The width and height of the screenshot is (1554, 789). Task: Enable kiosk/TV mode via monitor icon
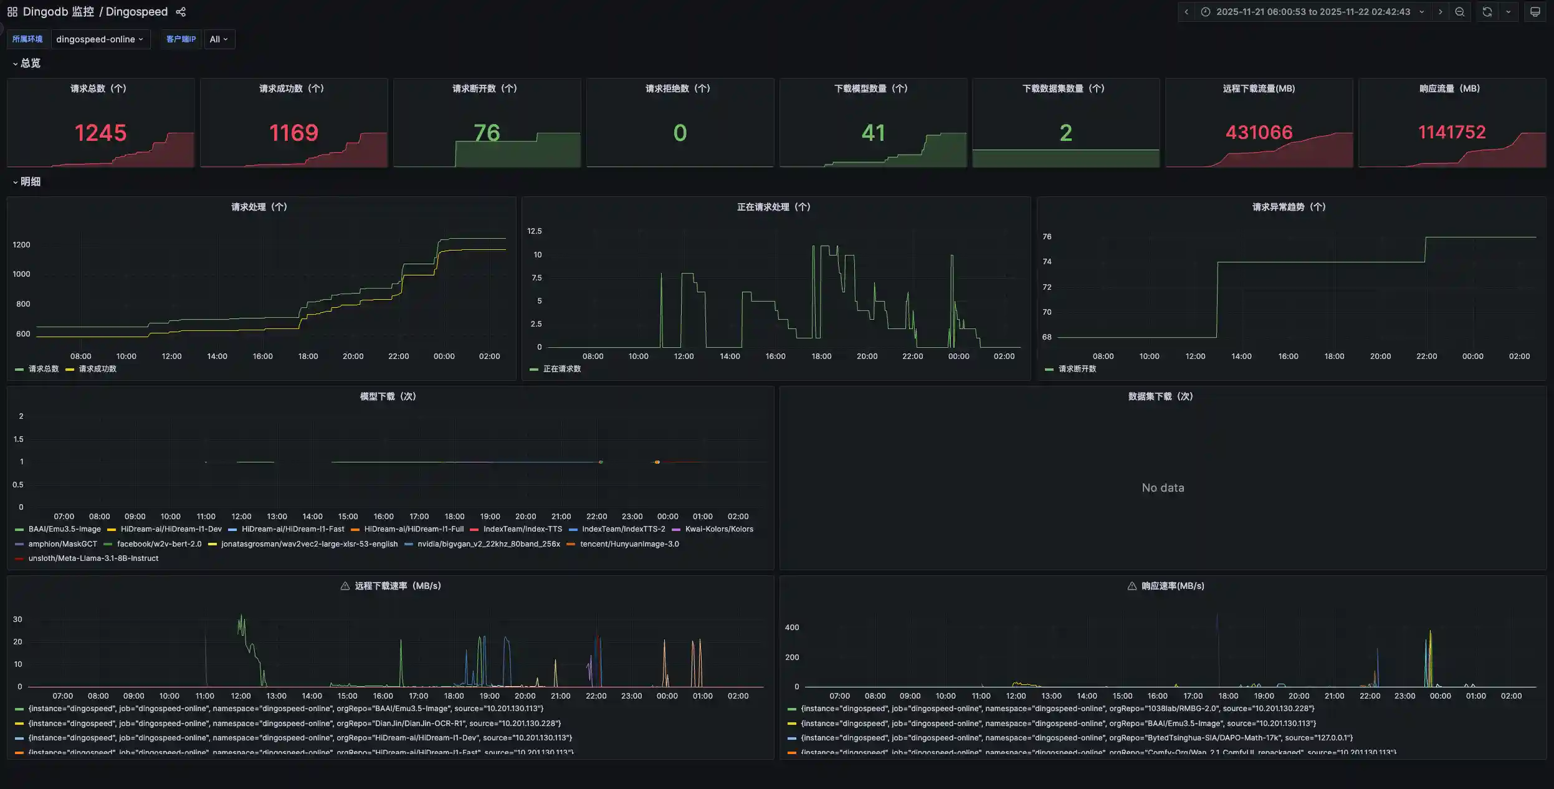point(1536,11)
